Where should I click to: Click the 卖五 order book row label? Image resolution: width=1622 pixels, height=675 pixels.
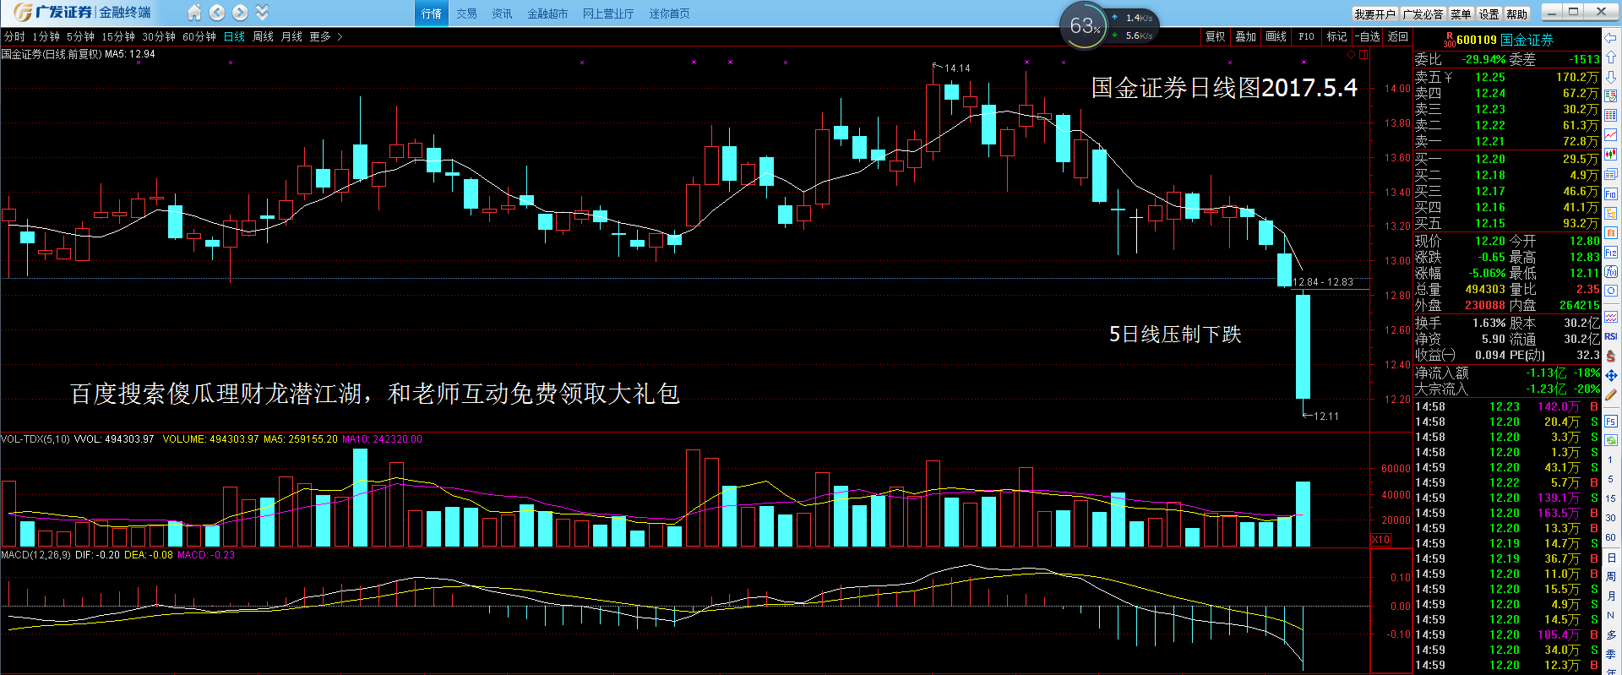(x=1428, y=77)
